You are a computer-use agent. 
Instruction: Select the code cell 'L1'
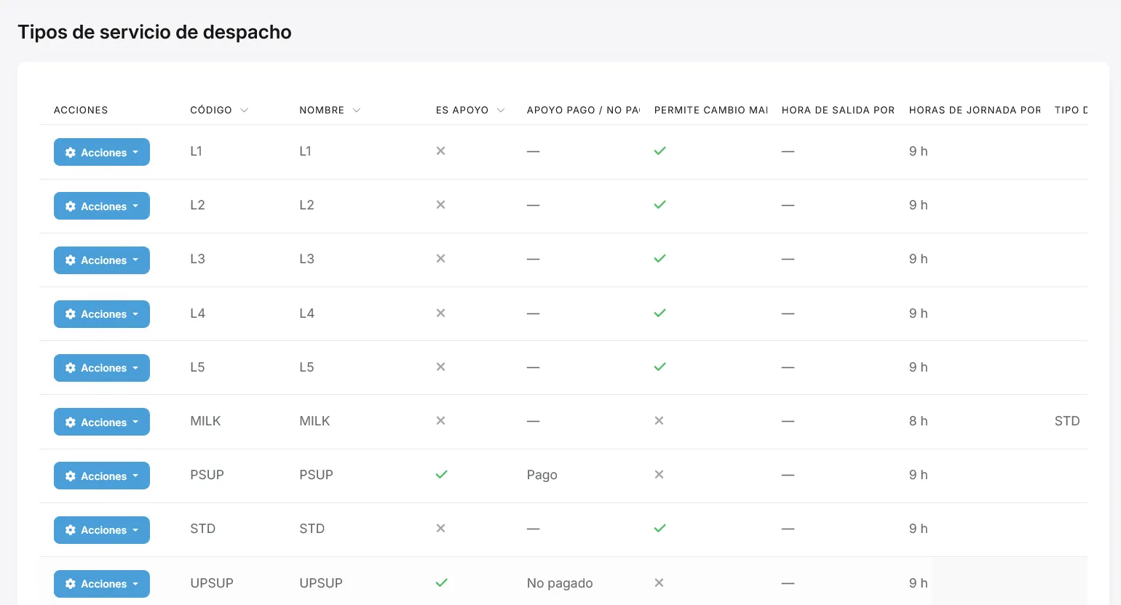tap(197, 151)
